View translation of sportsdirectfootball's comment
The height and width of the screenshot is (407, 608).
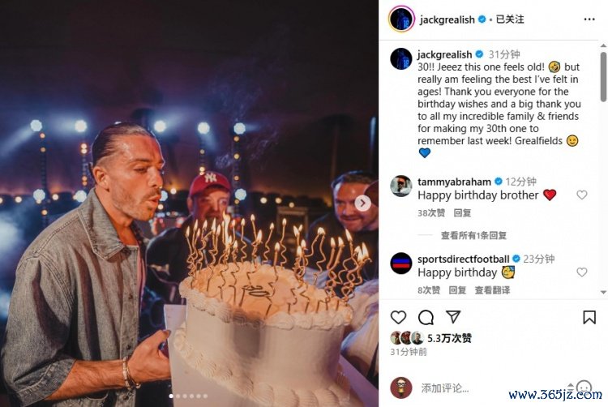click(x=492, y=290)
